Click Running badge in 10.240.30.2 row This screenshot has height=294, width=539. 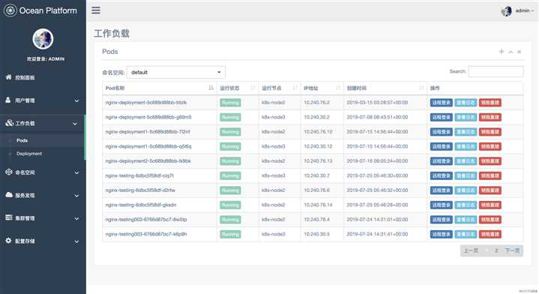pos(230,117)
